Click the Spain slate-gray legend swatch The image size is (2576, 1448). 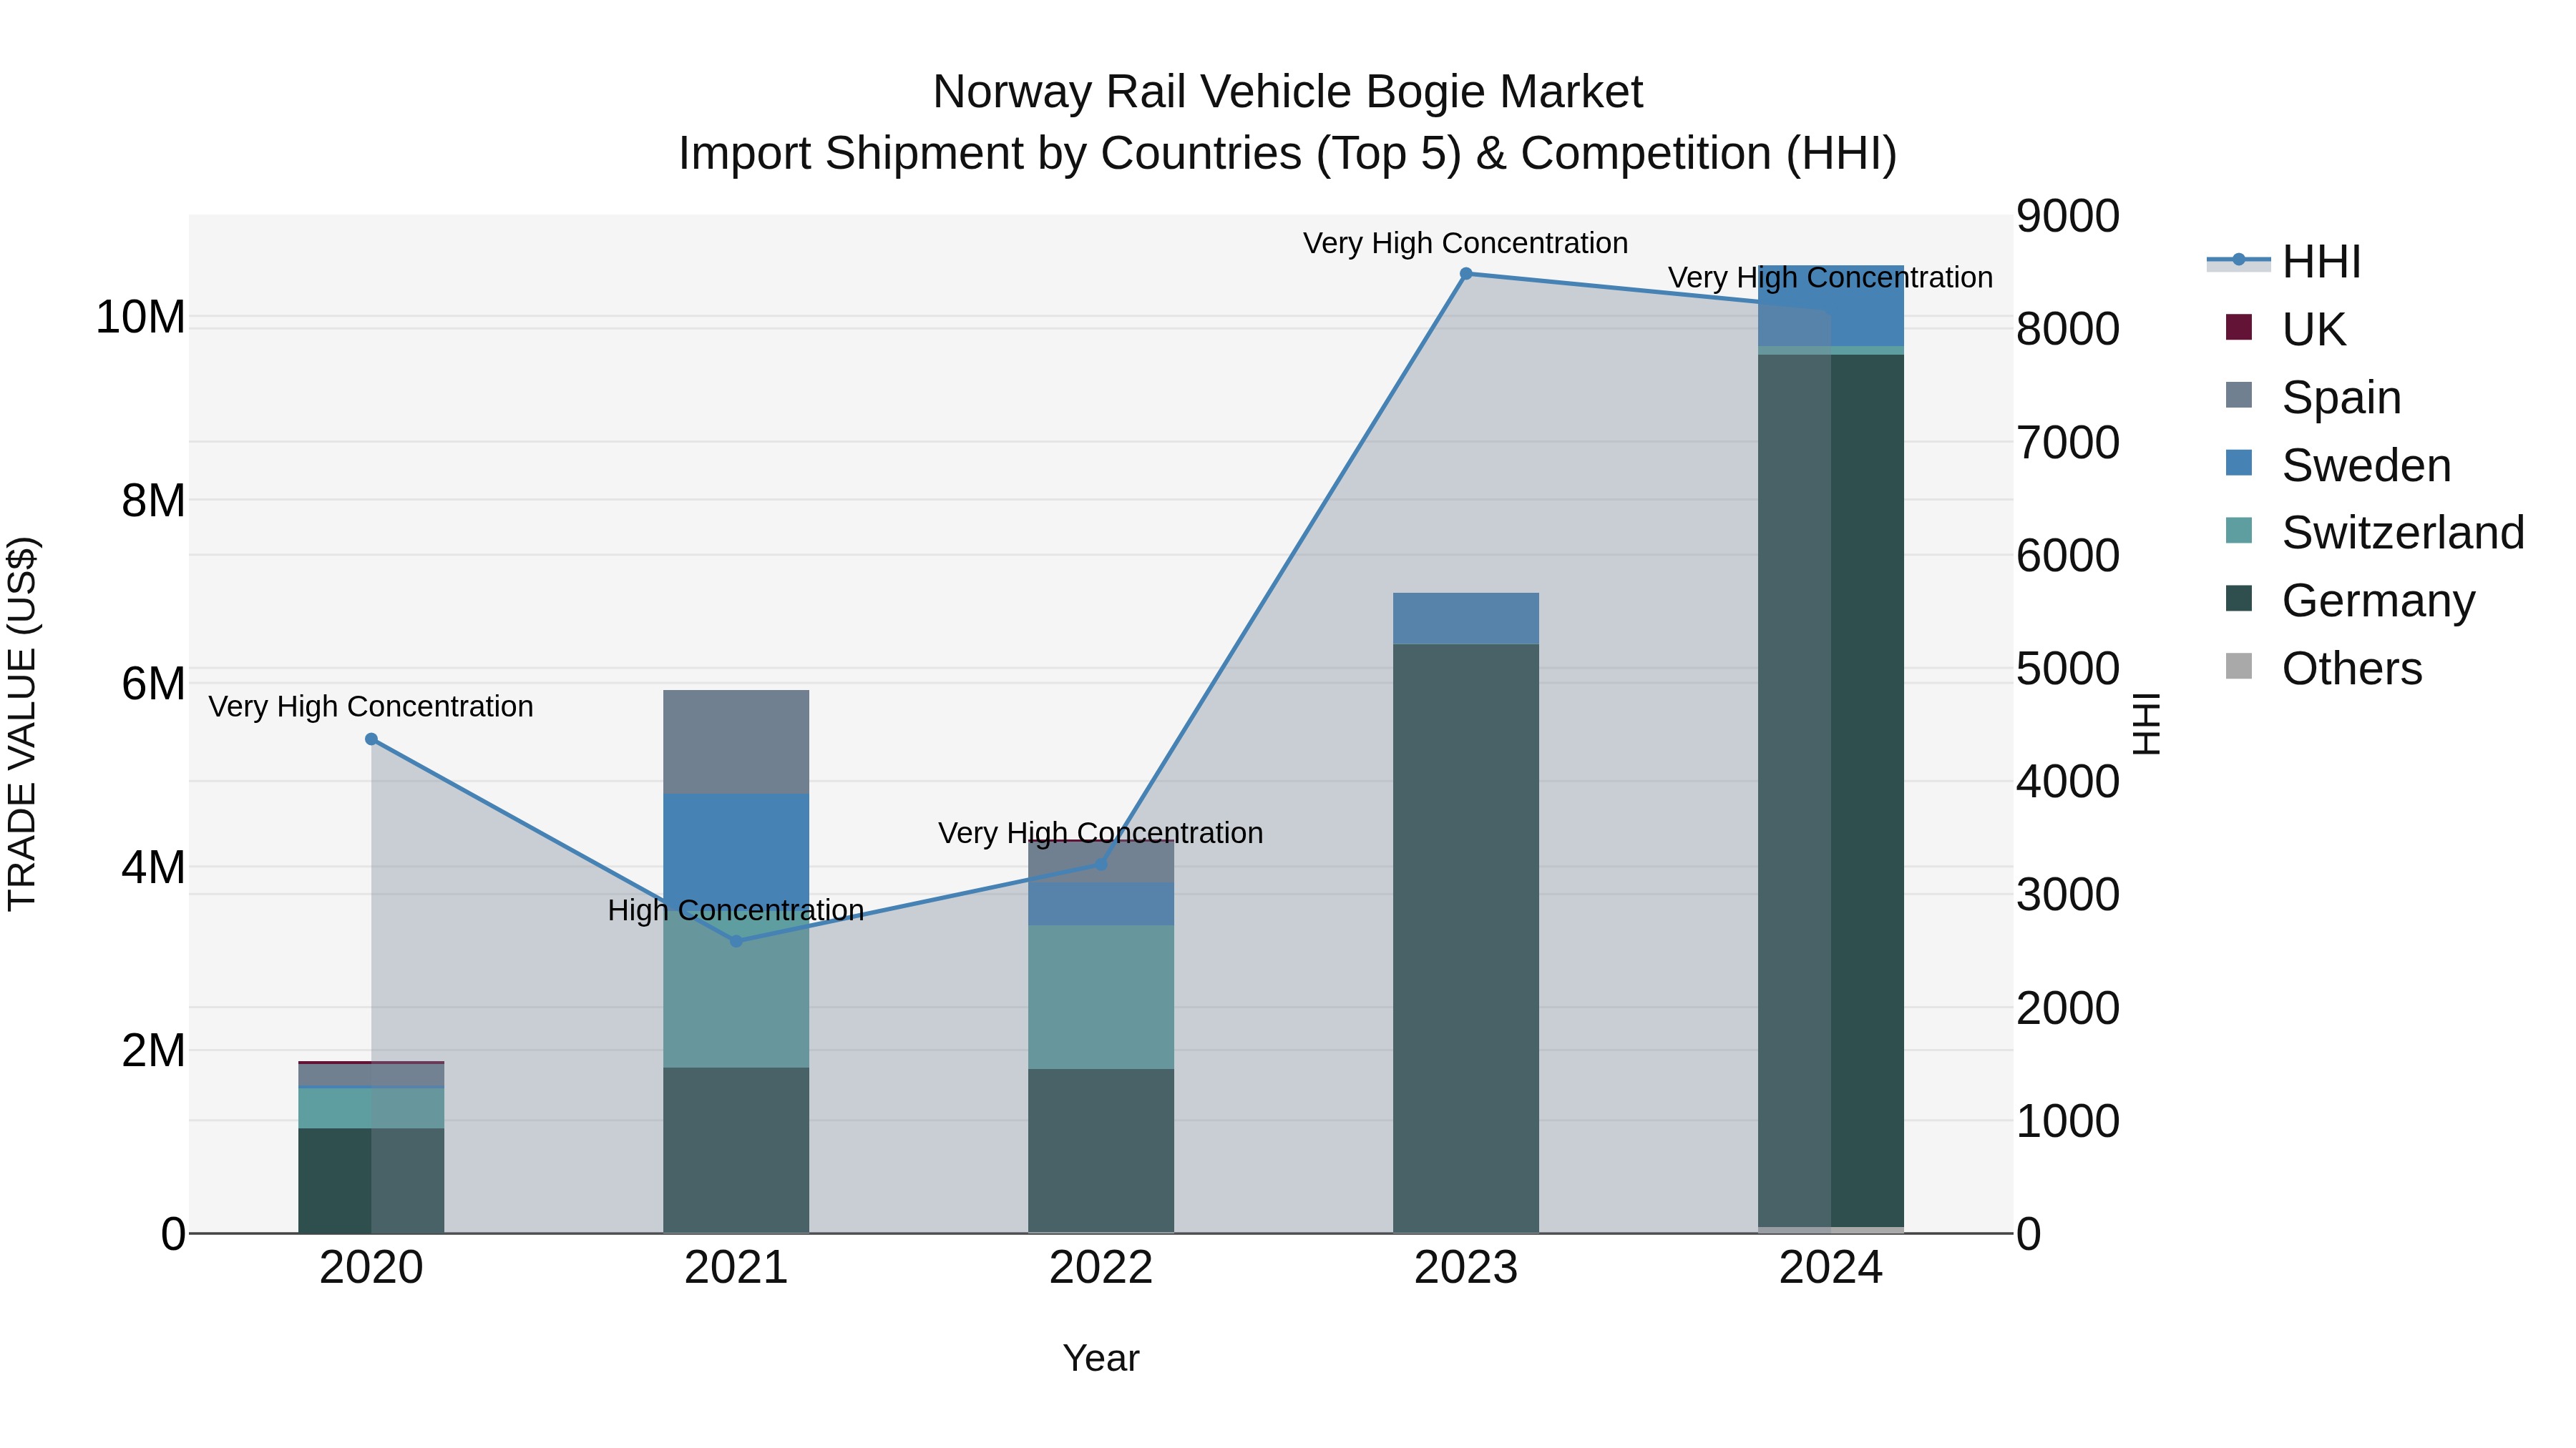(2239, 395)
